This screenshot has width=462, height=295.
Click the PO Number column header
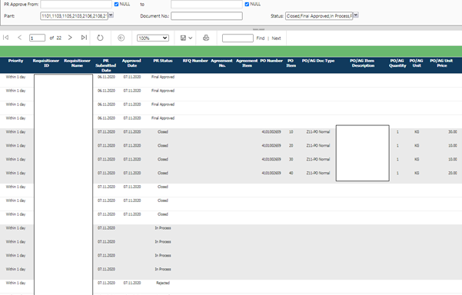click(x=271, y=61)
